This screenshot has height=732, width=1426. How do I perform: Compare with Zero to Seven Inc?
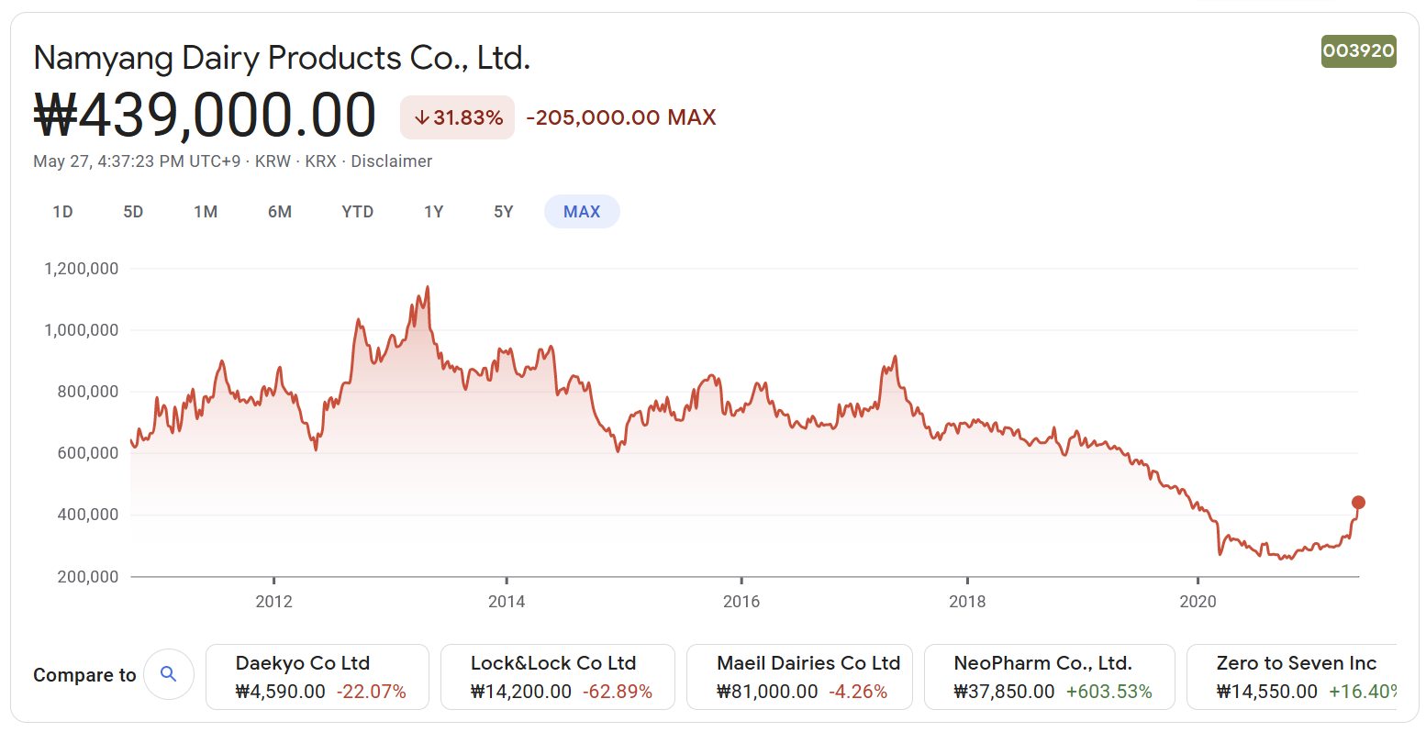tap(1294, 677)
